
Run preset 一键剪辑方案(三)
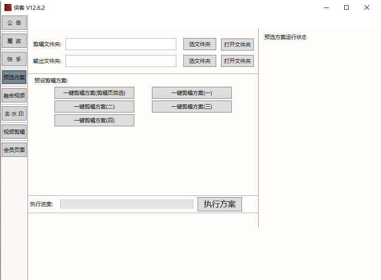coord(191,106)
